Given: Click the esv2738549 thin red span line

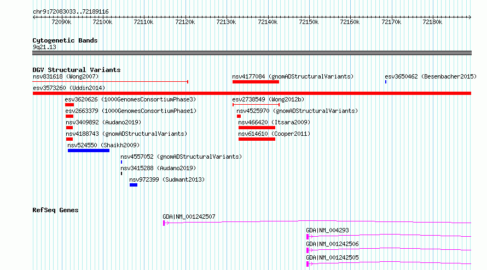Looking at the screenshot, I should pyautogui.click(x=256, y=105).
